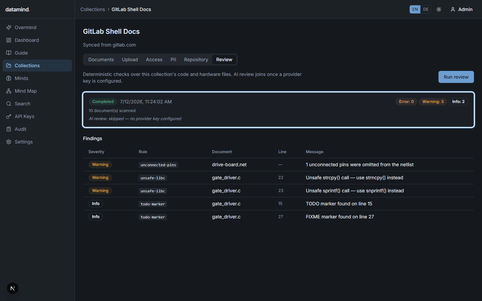482x301 pixels.
Task: Go back via Collections breadcrumb link
Action: [93, 9]
